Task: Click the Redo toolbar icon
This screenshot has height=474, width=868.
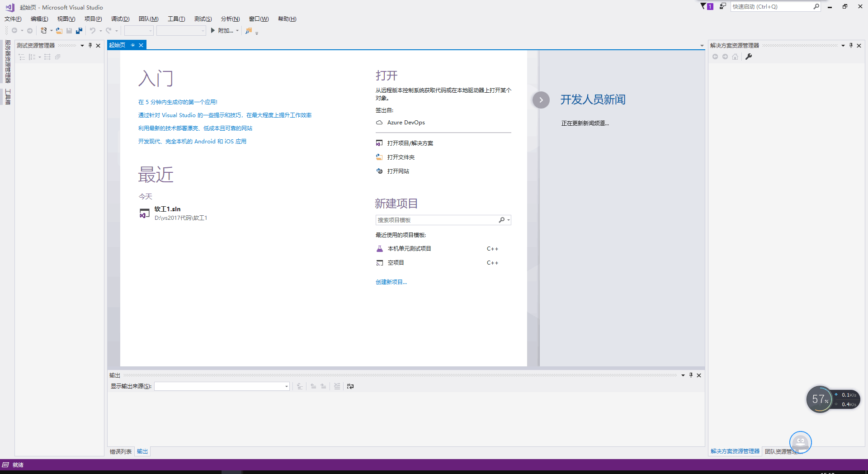Action: [x=108, y=31]
